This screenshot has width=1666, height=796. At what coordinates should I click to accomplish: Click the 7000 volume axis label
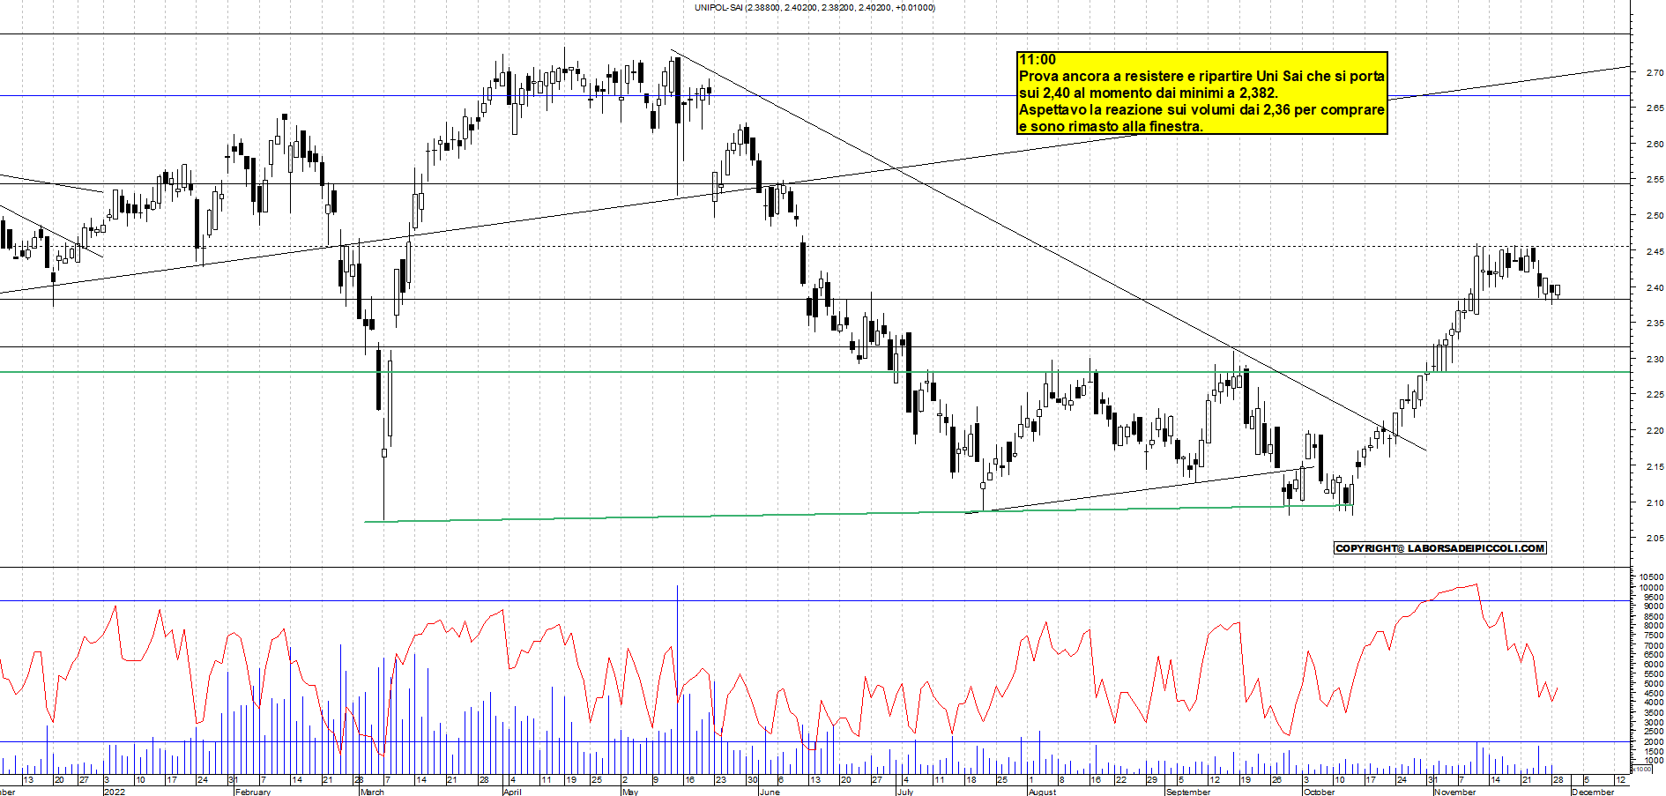tap(1653, 645)
